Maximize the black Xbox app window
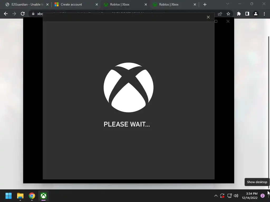The height and width of the screenshot is (202, 270). [216, 21]
